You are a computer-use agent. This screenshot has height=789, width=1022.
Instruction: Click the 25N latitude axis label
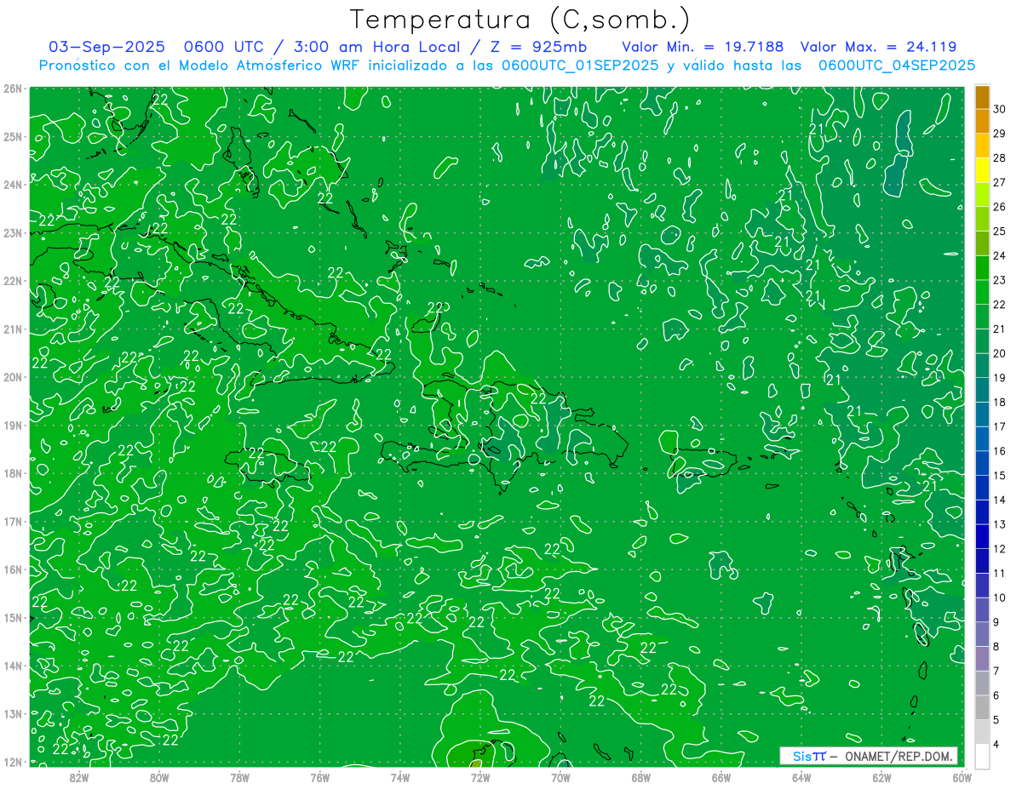[x=12, y=137]
